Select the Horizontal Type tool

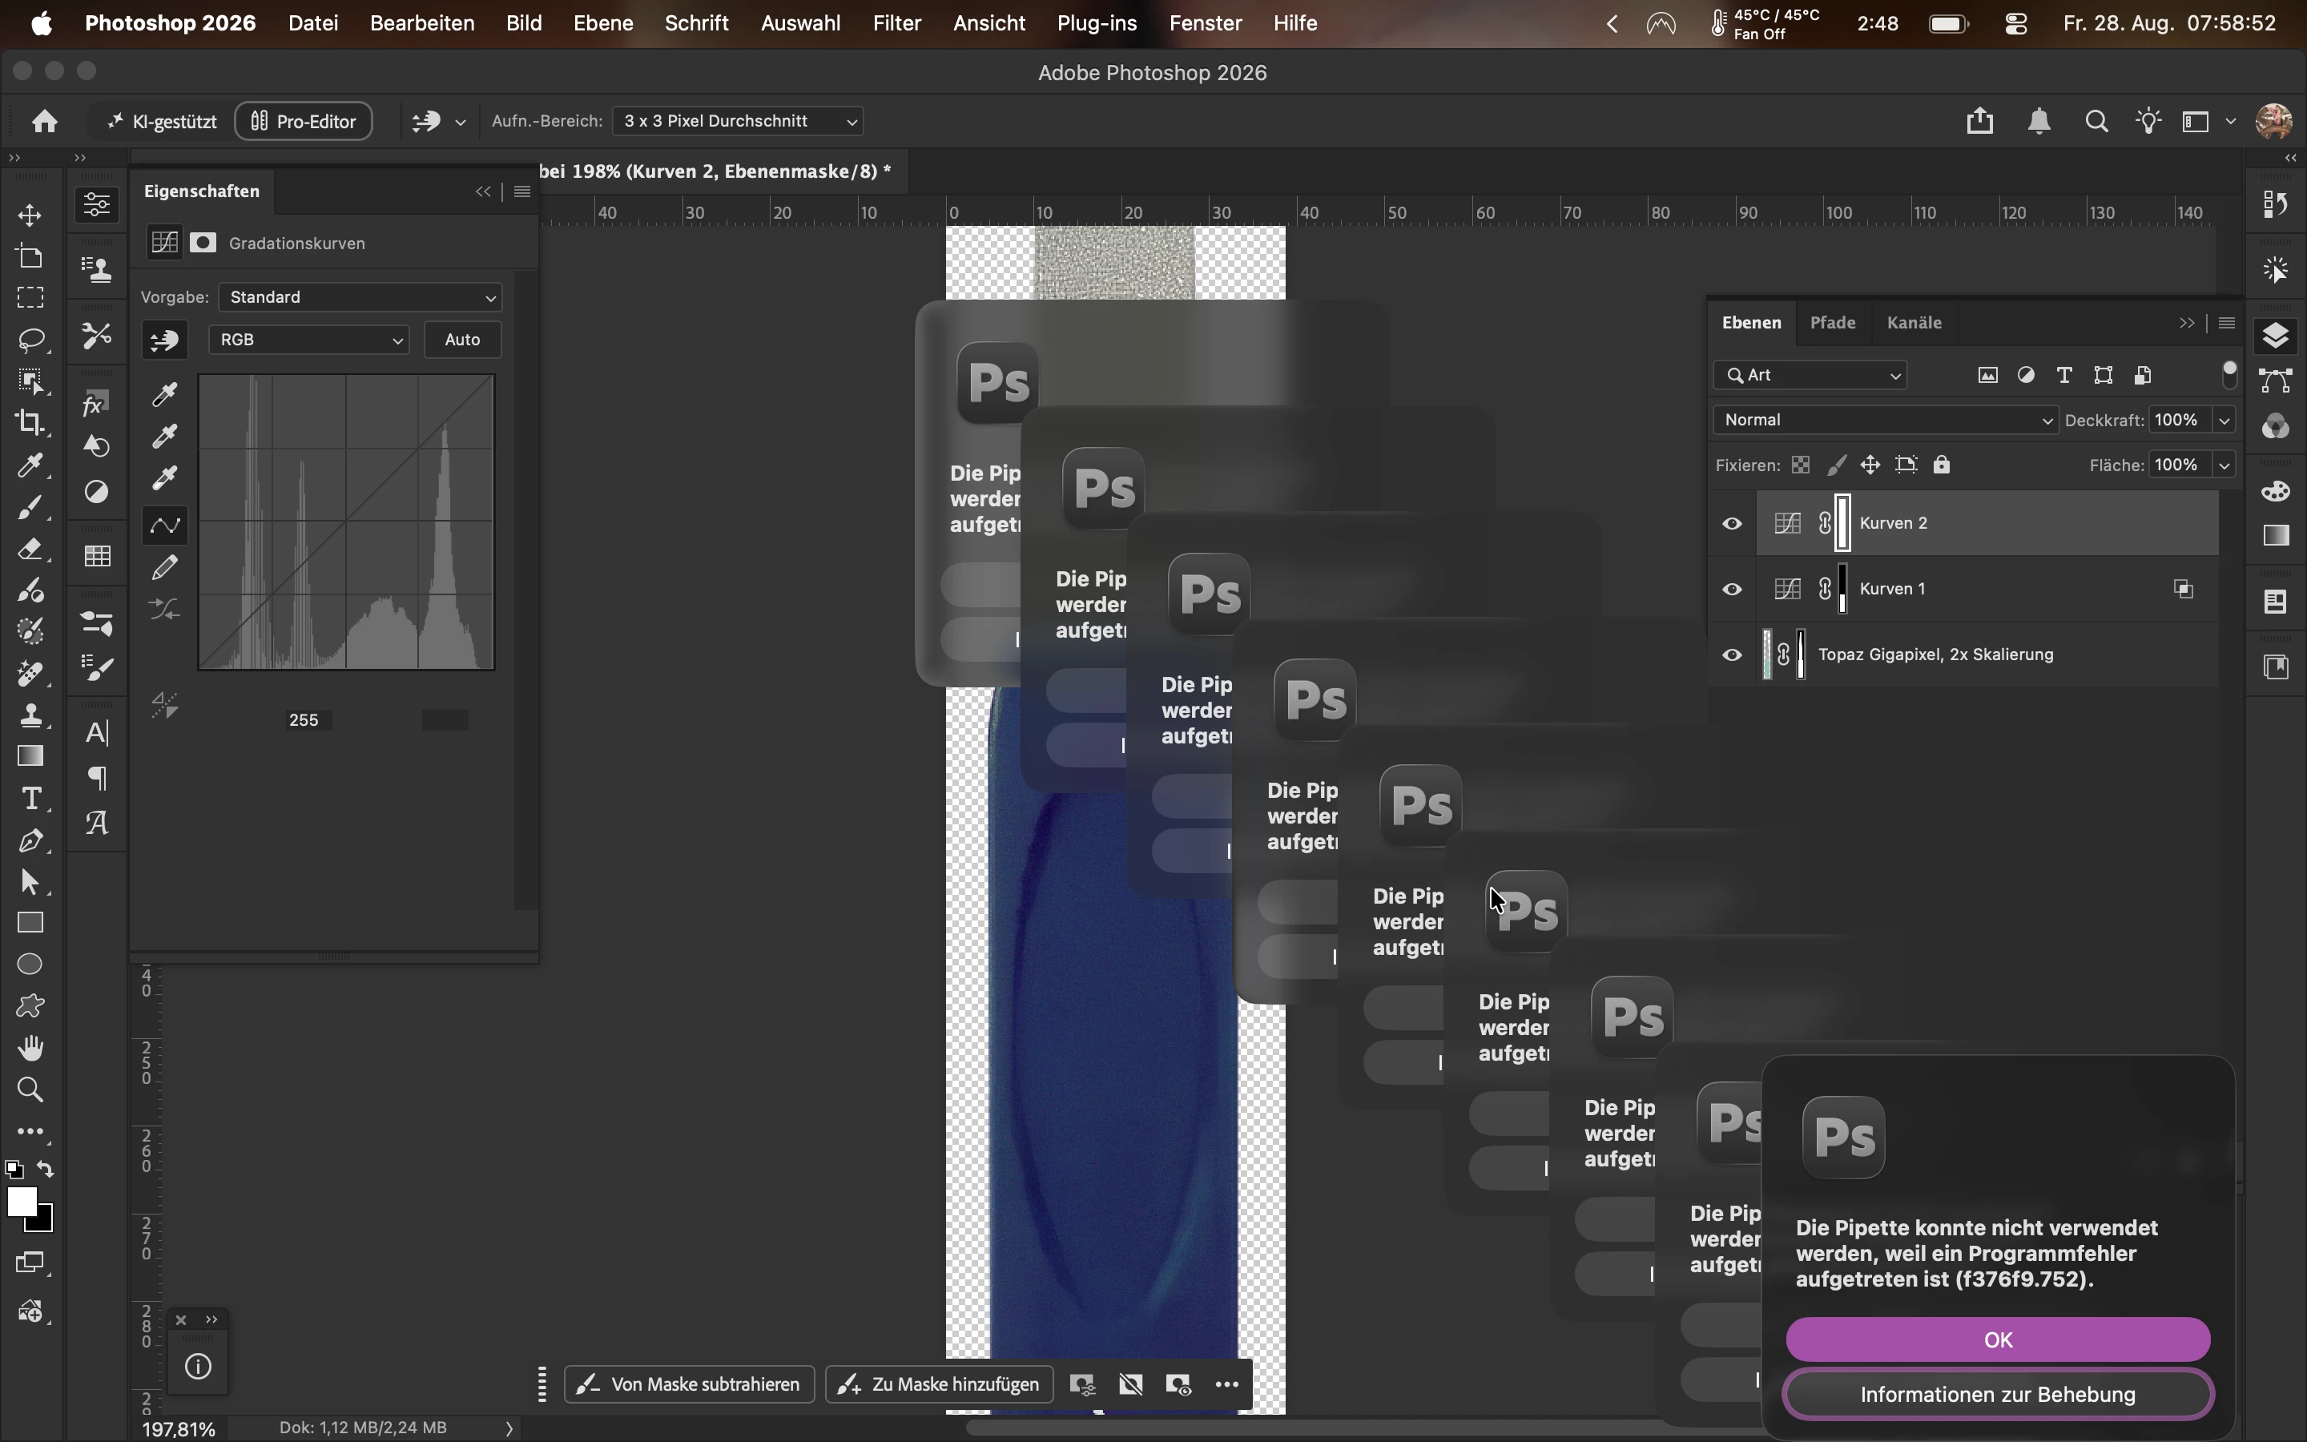pos(30,798)
